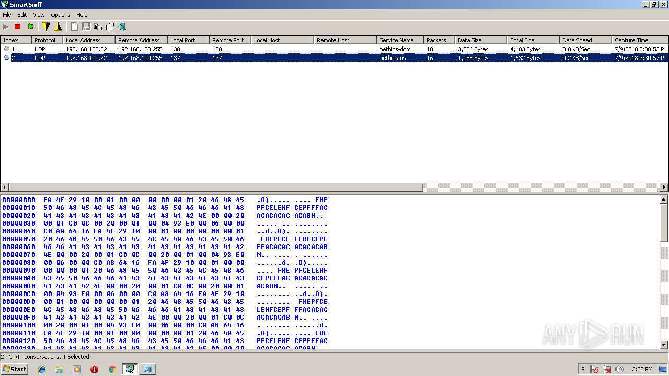The width and height of the screenshot is (669, 376).
Task: Open Capture Filter with the yellow funnel icon
Action: pyautogui.click(x=46, y=27)
